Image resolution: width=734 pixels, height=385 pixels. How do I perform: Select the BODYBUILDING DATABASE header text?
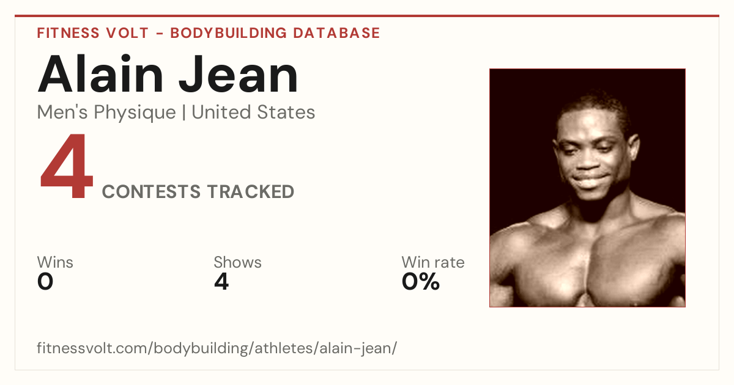coord(275,33)
